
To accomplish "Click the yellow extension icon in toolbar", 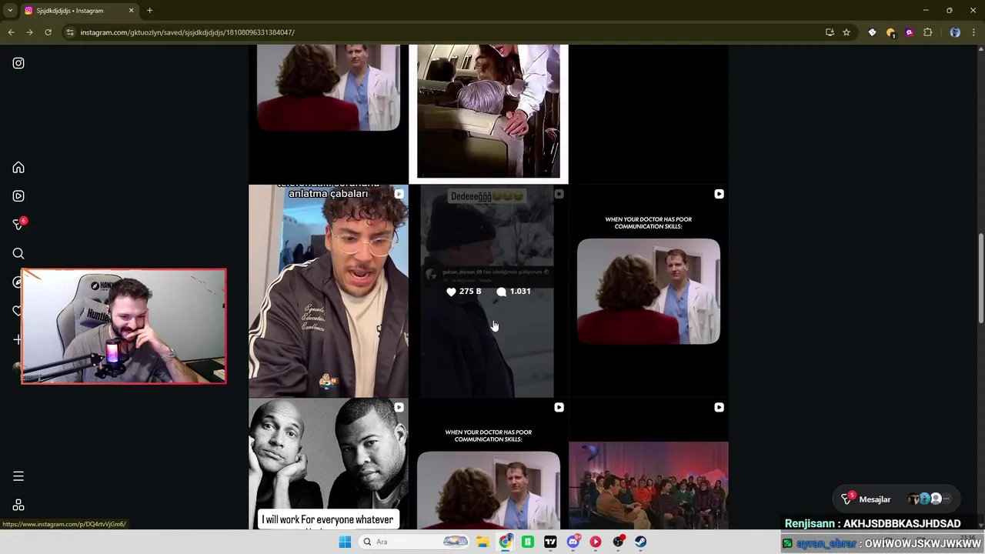I will click(x=890, y=32).
